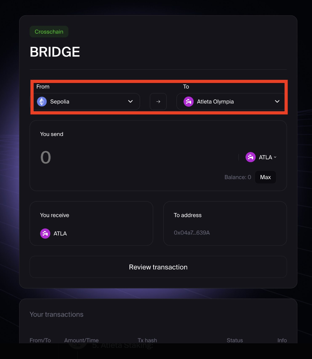Click the Crosschain tag
Image resolution: width=312 pixels, height=359 pixels.
click(x=49, y=32)
